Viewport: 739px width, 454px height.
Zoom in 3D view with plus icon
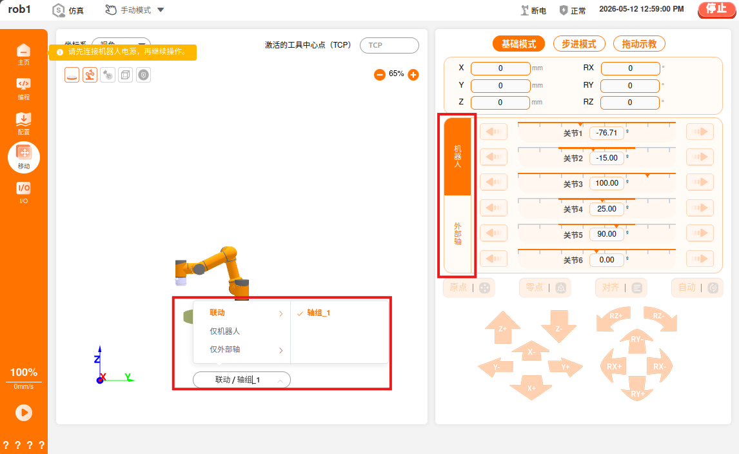(413, 75)
